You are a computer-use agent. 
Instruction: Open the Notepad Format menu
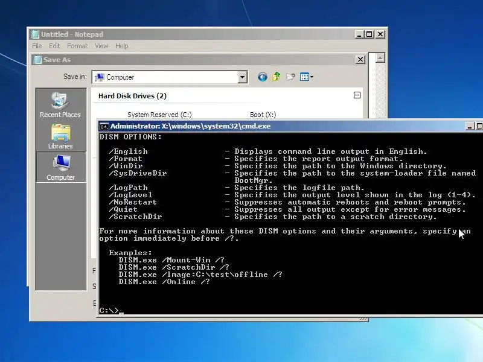[x=77, y=46]
